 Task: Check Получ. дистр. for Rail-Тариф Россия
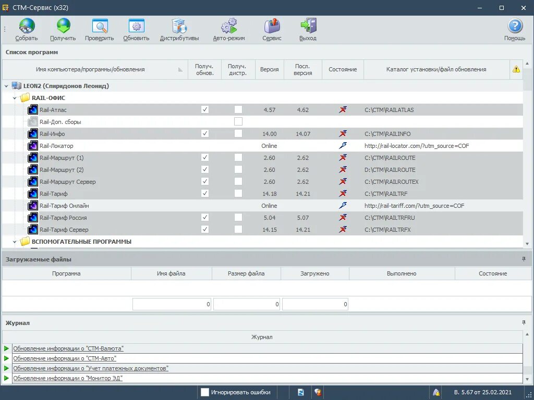(238, 217)
